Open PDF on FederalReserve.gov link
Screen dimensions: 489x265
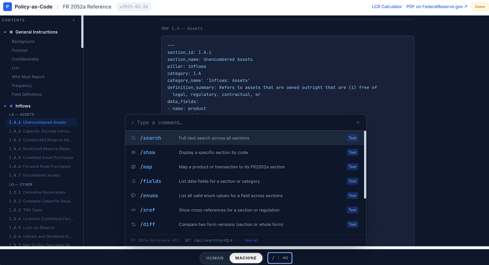coord(437,6)
